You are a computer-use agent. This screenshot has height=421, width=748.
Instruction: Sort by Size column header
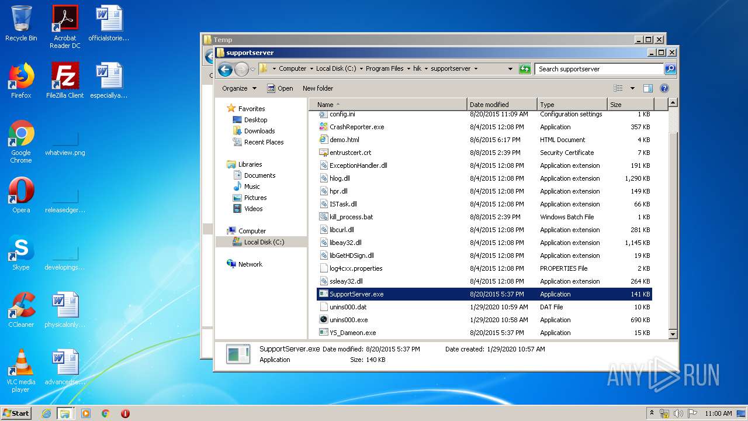631,105
